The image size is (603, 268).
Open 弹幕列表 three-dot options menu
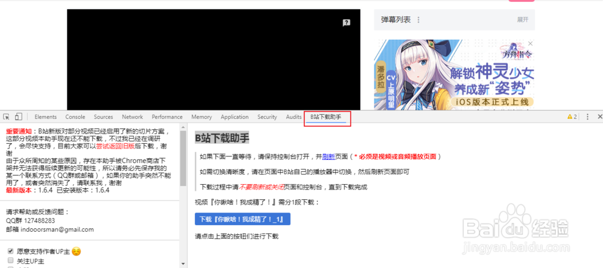418,20
